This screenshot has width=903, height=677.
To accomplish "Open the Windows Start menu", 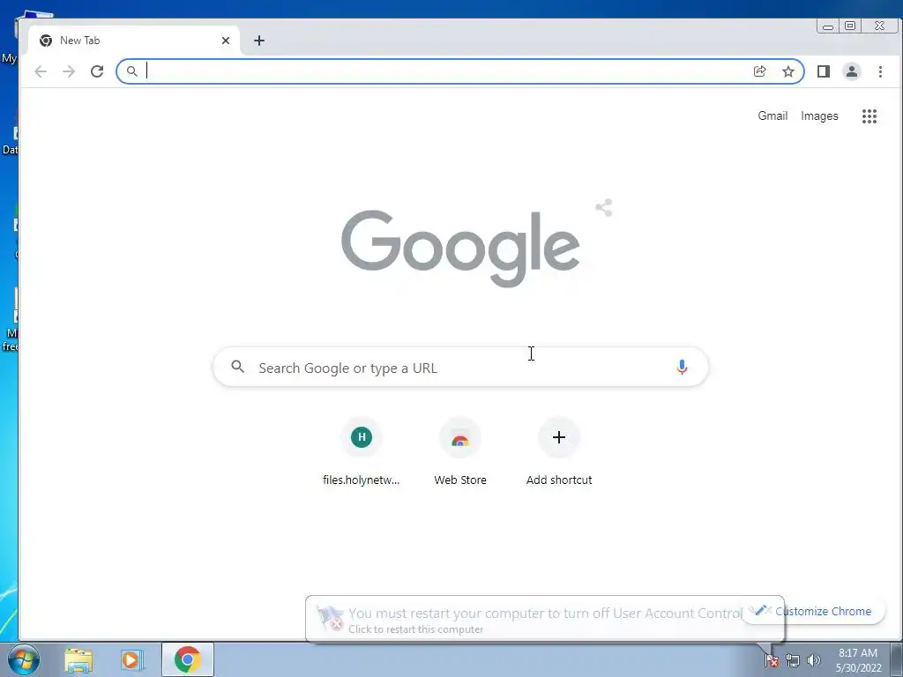I will [24, 659].
